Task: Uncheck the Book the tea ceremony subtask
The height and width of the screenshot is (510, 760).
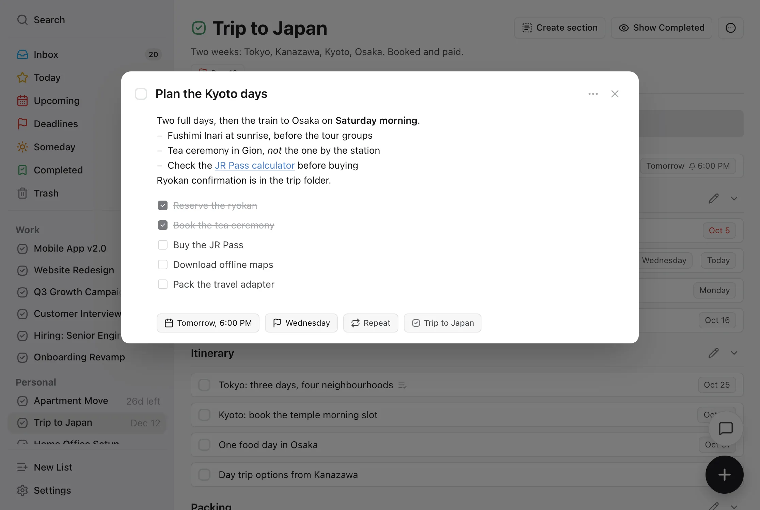Action: click(163, 225)
